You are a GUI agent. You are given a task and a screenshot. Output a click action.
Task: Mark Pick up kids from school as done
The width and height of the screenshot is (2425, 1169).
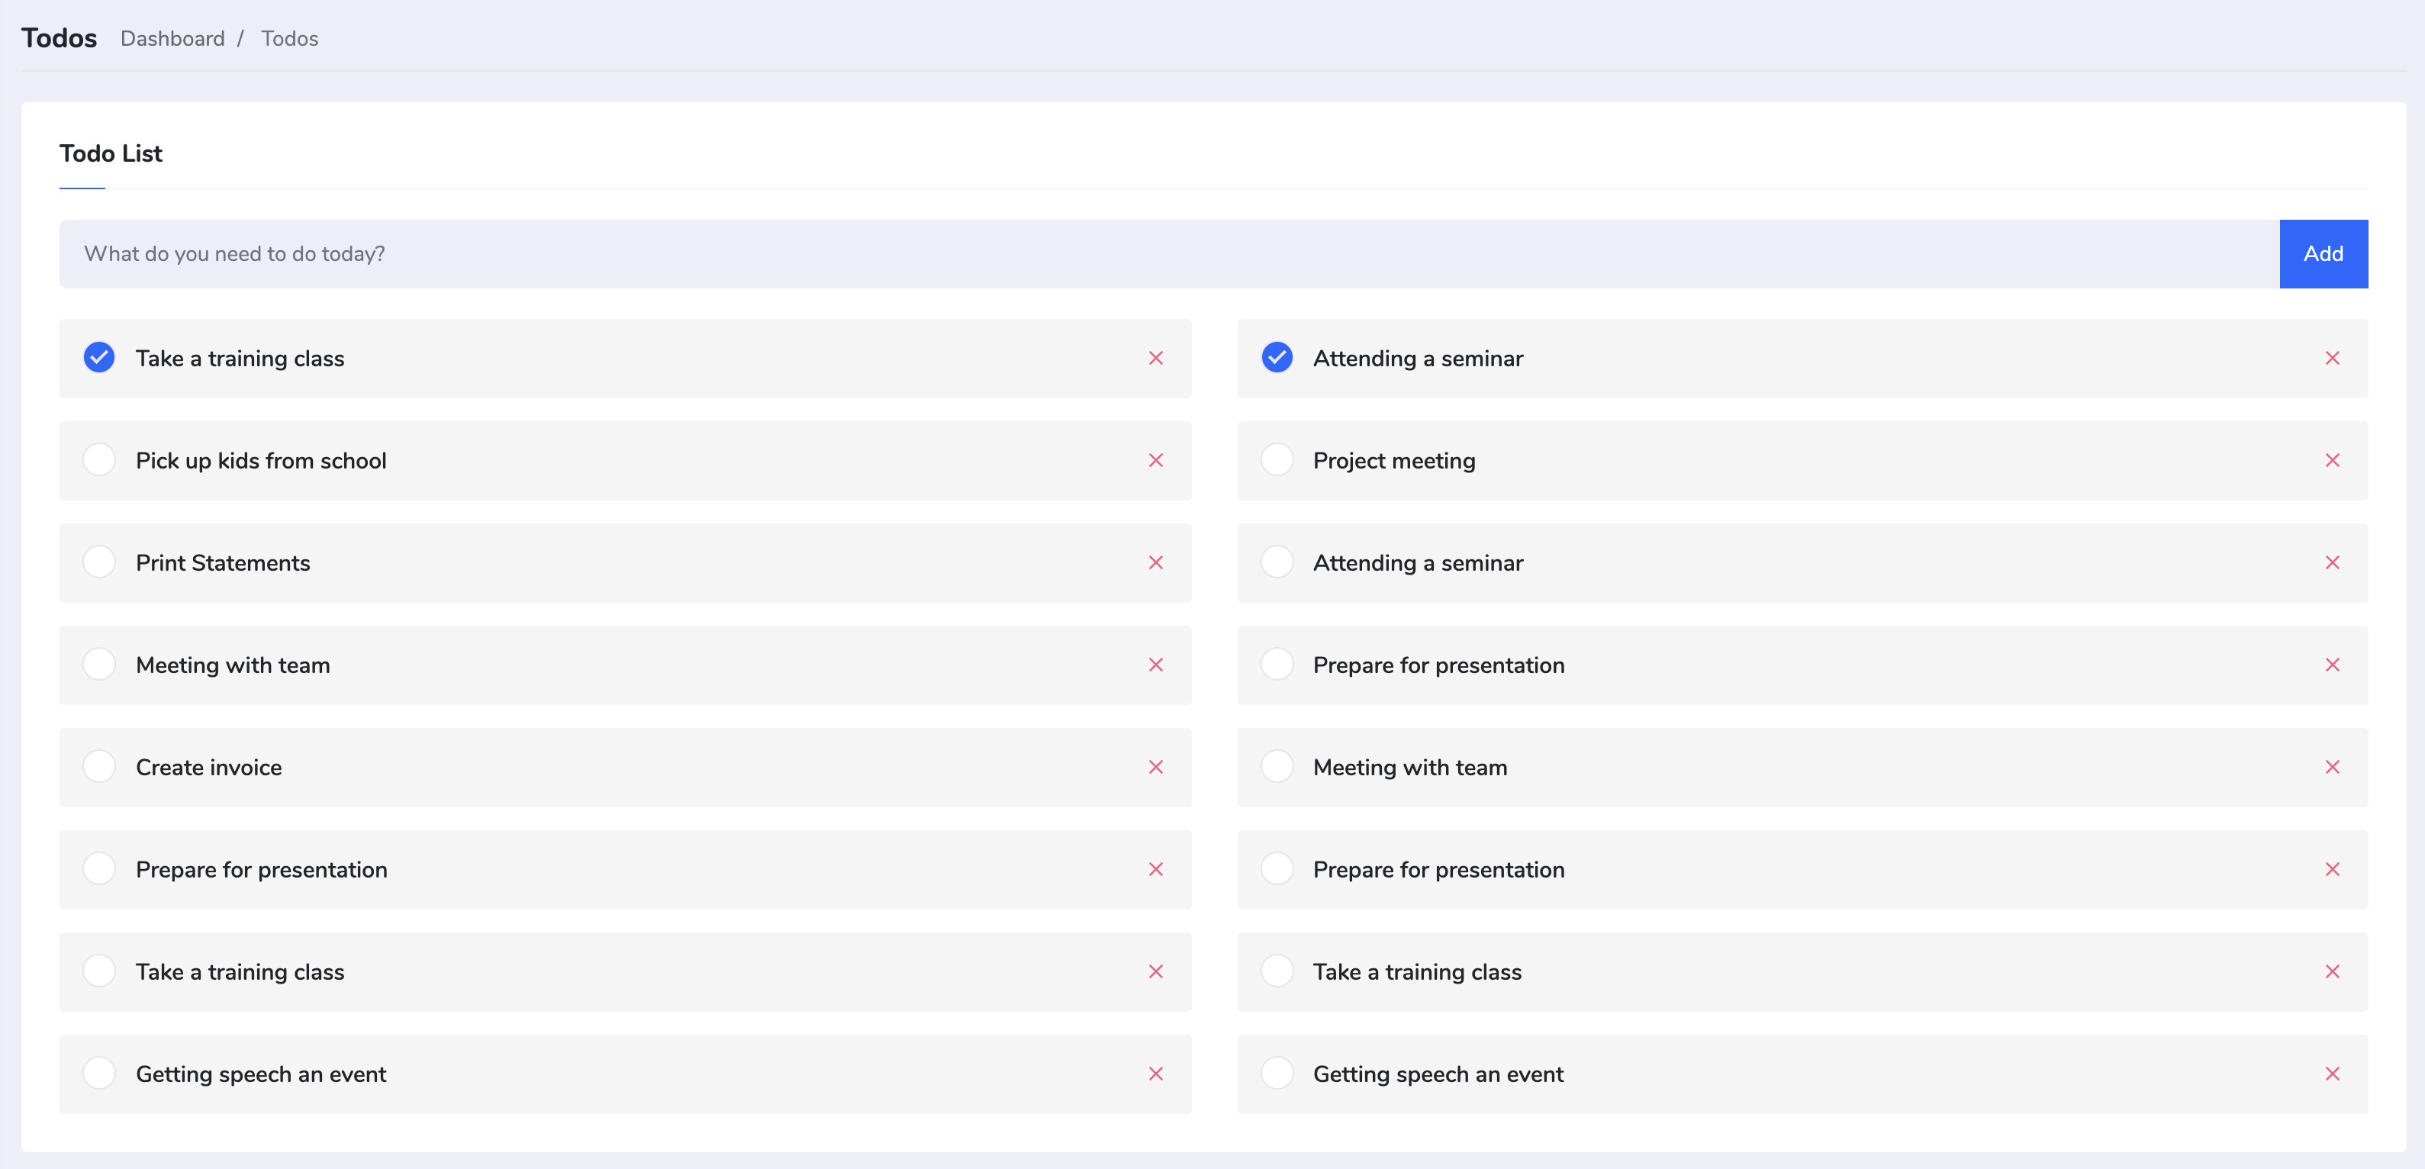[x=99, y=460]
